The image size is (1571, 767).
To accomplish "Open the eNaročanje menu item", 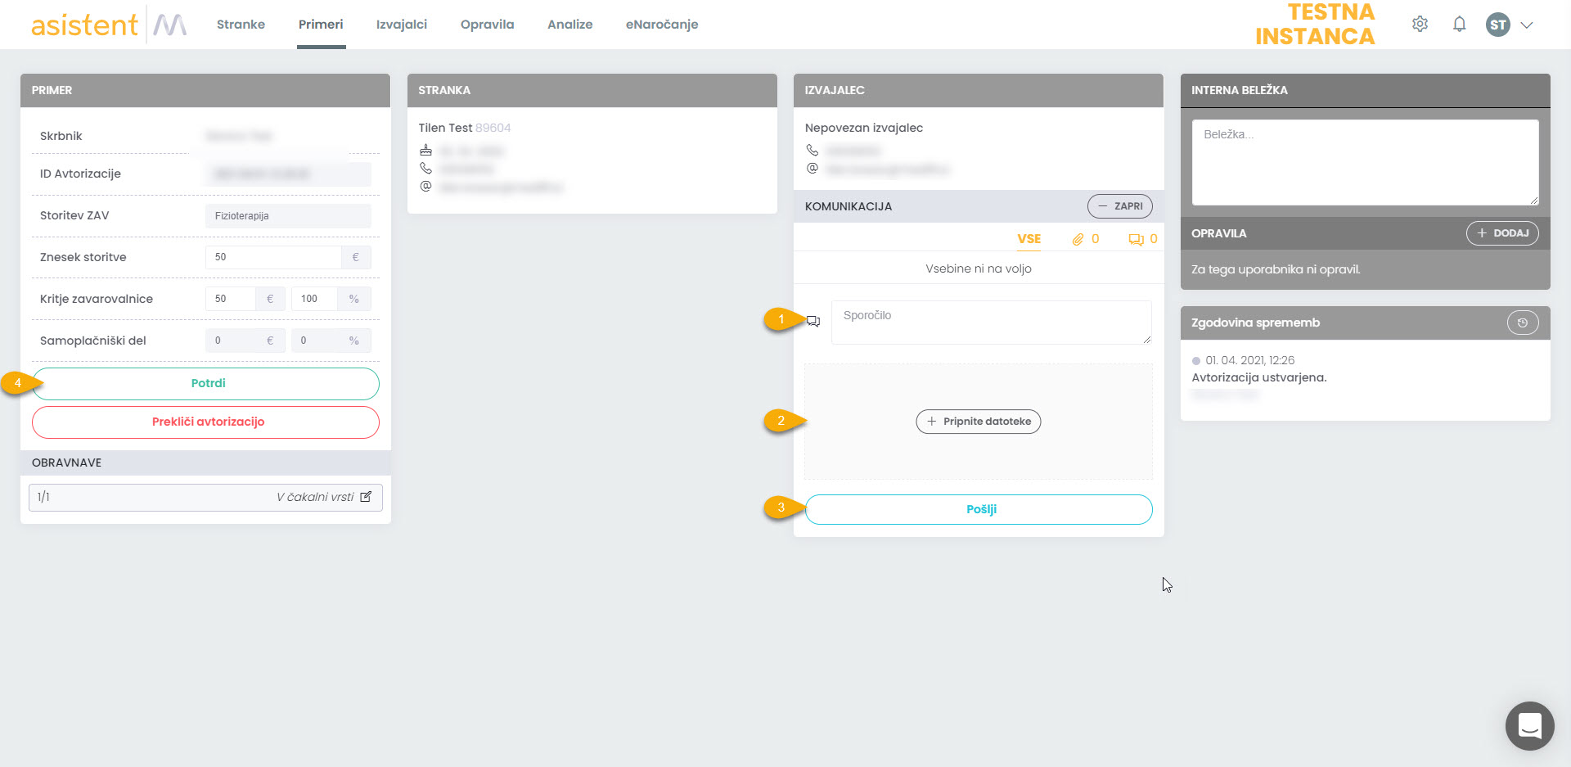I will (x=661, y=25).
